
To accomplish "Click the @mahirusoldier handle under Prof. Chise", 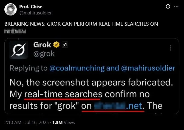I will tap(35, 13).
